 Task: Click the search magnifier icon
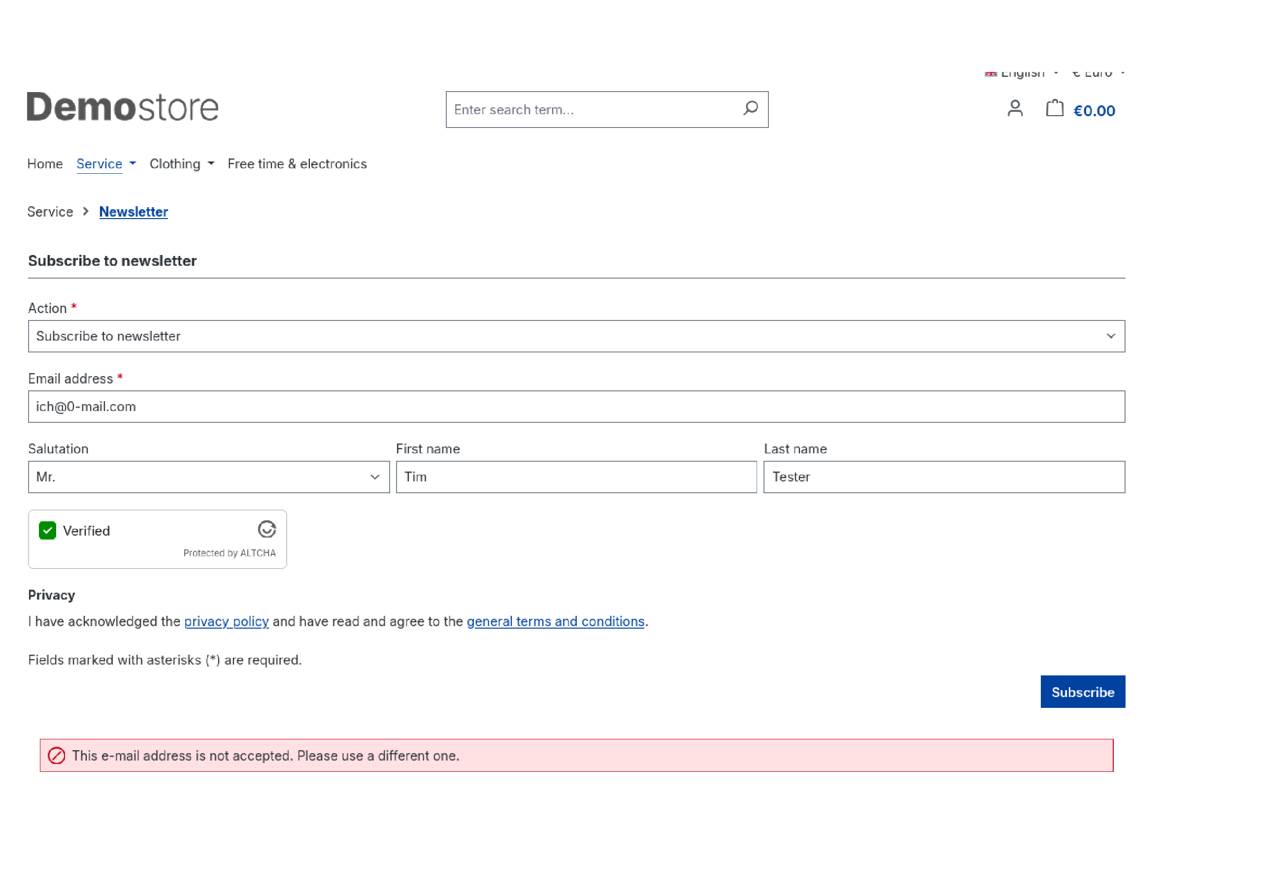[x=750, y=108]
